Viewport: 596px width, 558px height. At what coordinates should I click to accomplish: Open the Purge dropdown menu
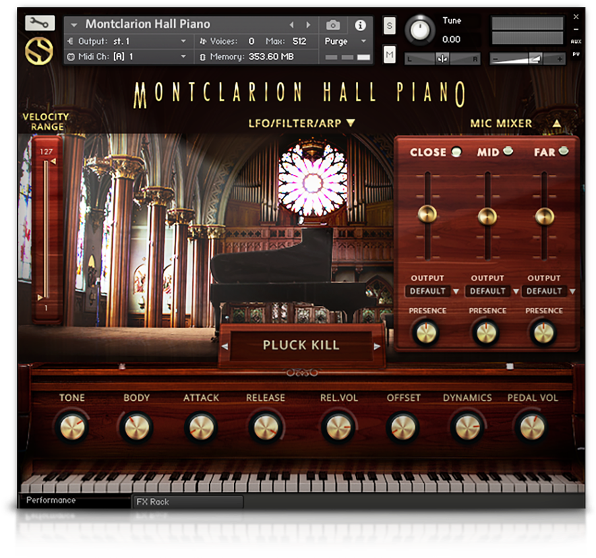pos(343,41)
